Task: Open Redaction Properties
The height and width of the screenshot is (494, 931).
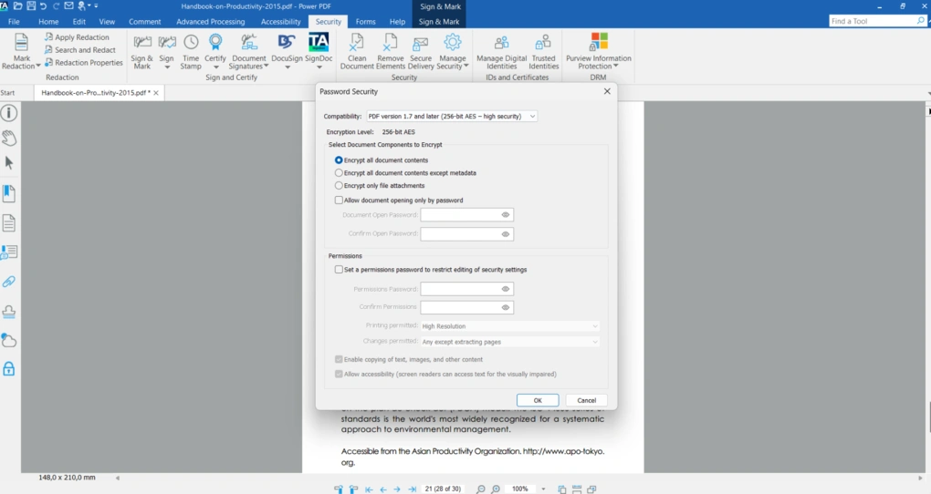Action: (x=84, y=62)
